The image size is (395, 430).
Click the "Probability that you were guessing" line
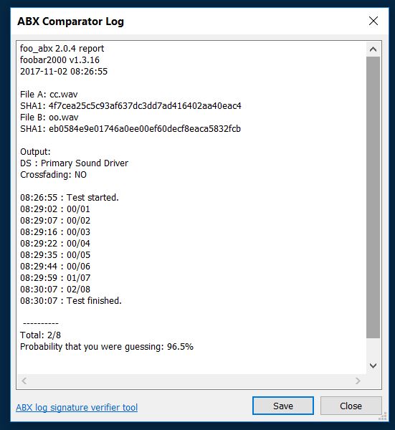(107, 346)
